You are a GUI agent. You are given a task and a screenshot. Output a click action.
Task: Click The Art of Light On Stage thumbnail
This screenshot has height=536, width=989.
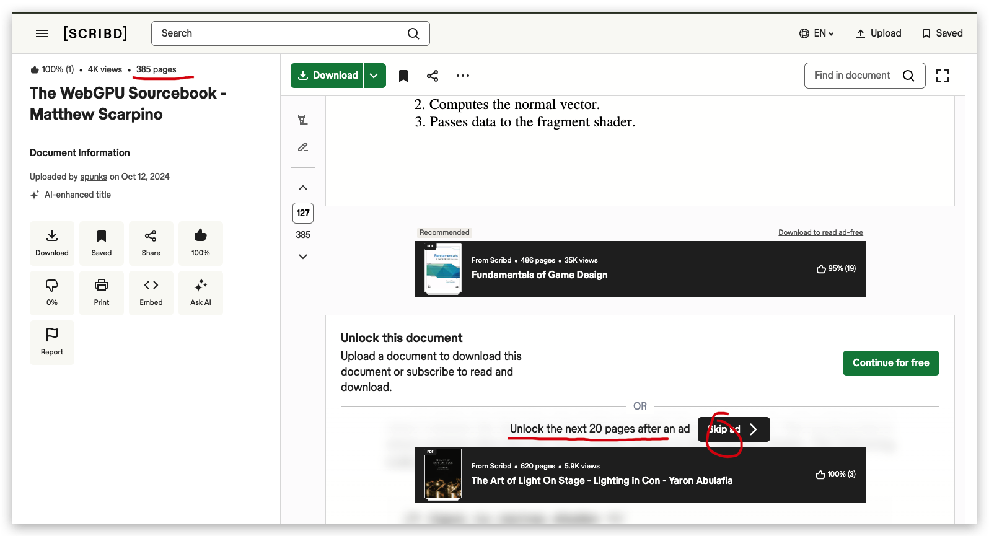coord(443,475)
